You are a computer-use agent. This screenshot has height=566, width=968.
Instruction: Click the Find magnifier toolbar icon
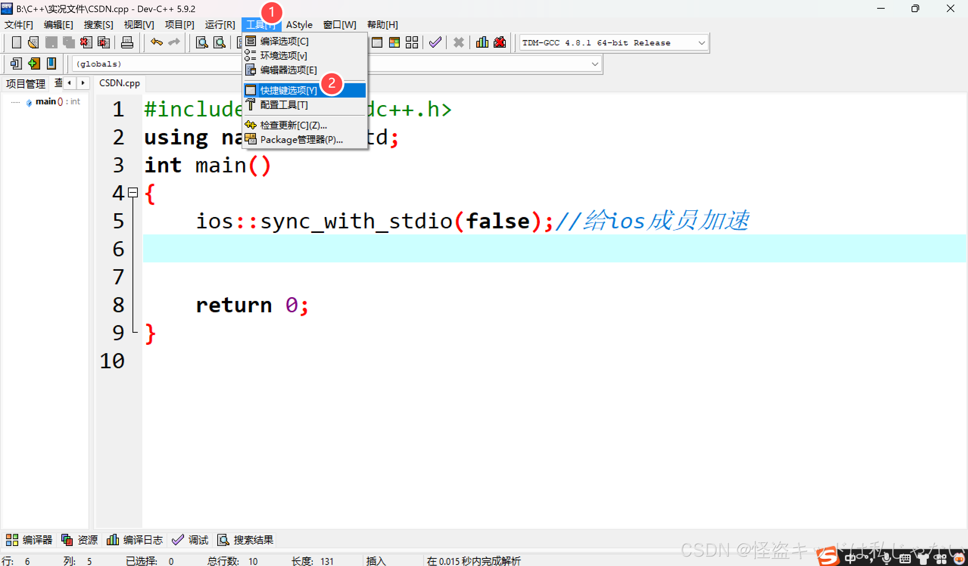(202, 42)
